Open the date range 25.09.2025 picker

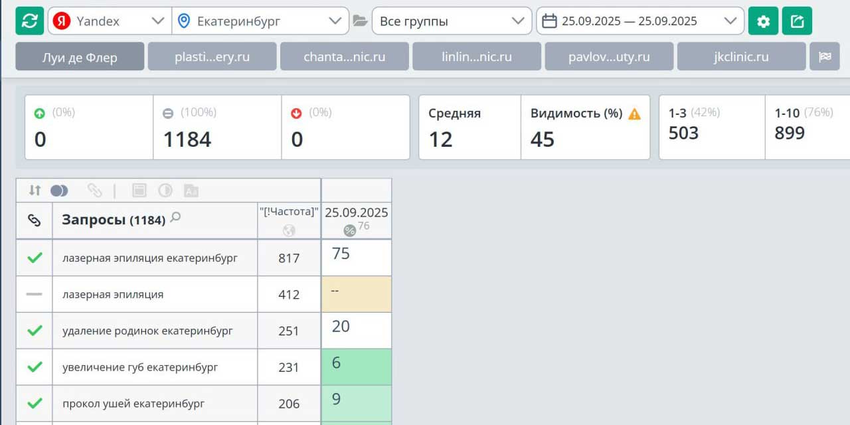coord(639,21)
